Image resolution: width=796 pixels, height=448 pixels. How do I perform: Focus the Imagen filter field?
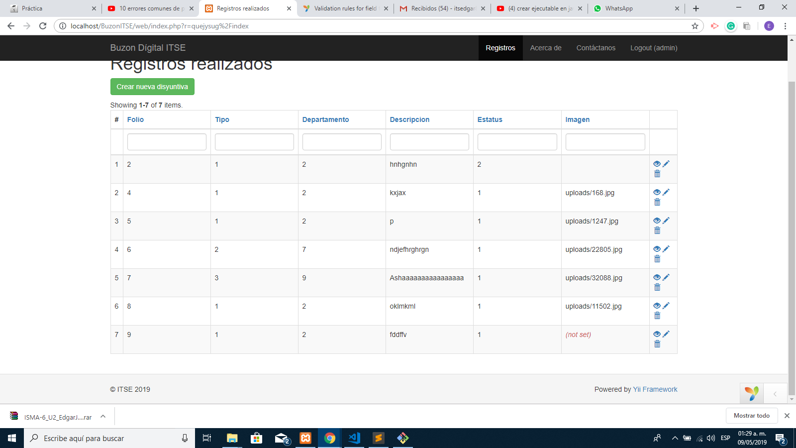605,142
